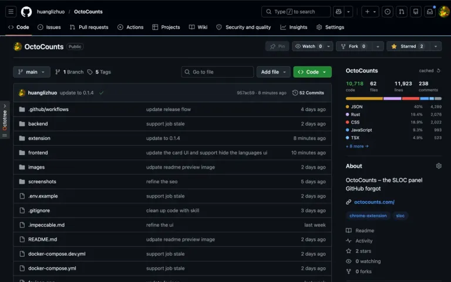Open the 52 Commits history
The image size is (451, 282).
pyautogui.click(x=308, y=93)
